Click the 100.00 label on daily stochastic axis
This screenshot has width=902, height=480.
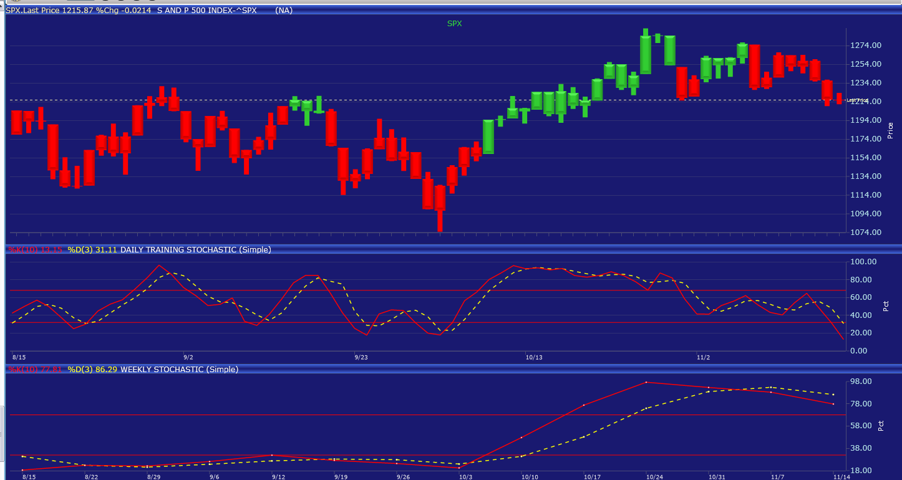point(864,262)
